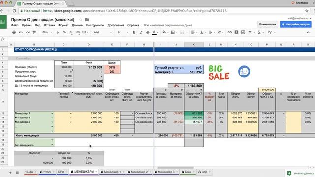Open the Правка menu
315x177 pixels.
(x=27, y=25)
